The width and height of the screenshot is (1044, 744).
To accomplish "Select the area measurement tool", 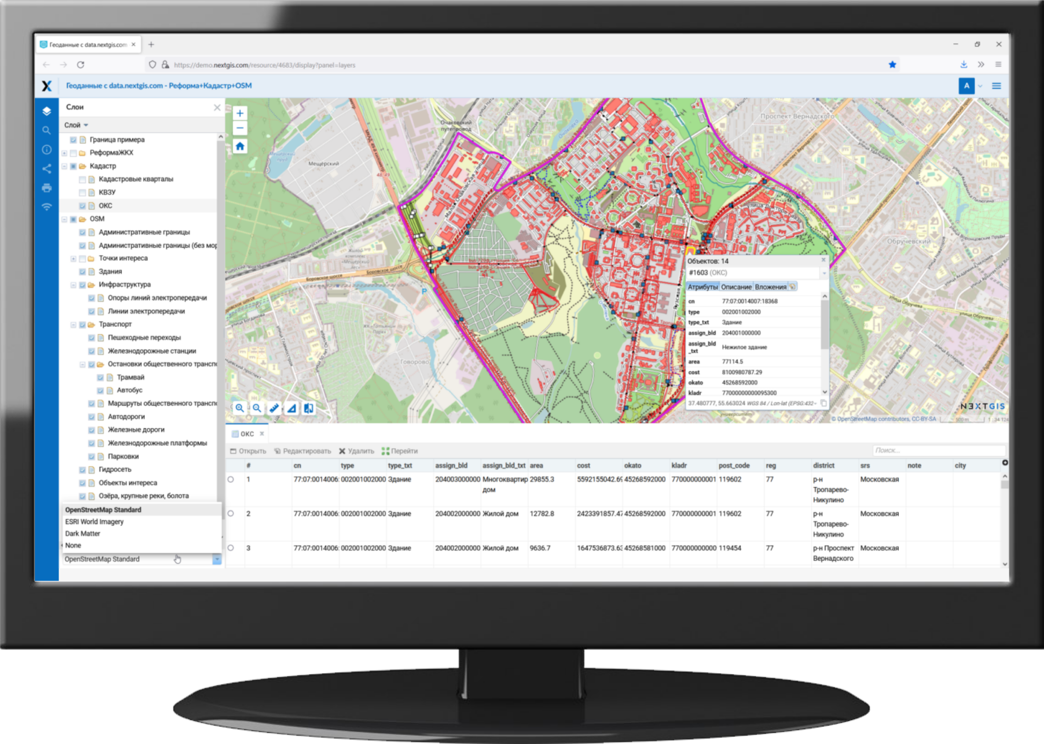I will pos(292,408).
